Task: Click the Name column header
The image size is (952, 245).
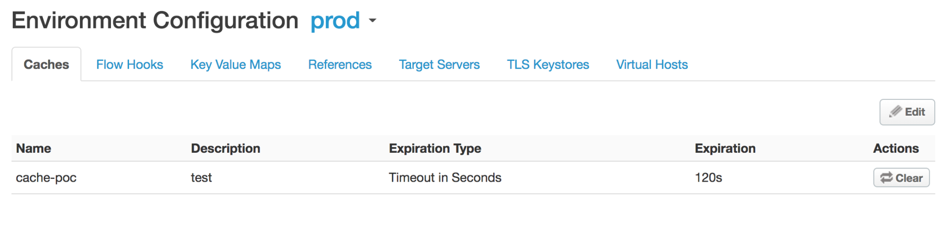Action: (x=33, y=148)
